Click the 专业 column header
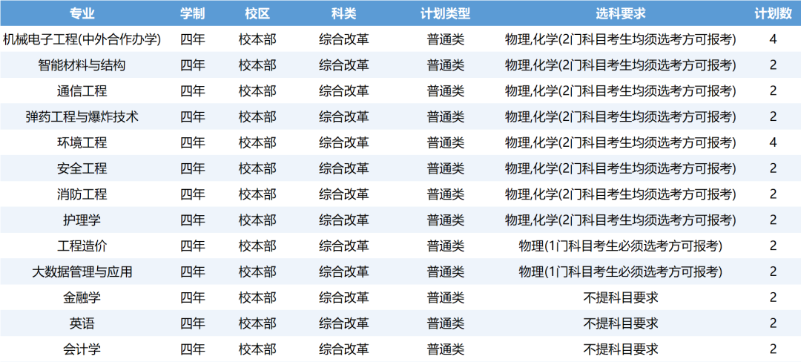The width and height of the screenshot is (801, 362). (x=82, y=13)
